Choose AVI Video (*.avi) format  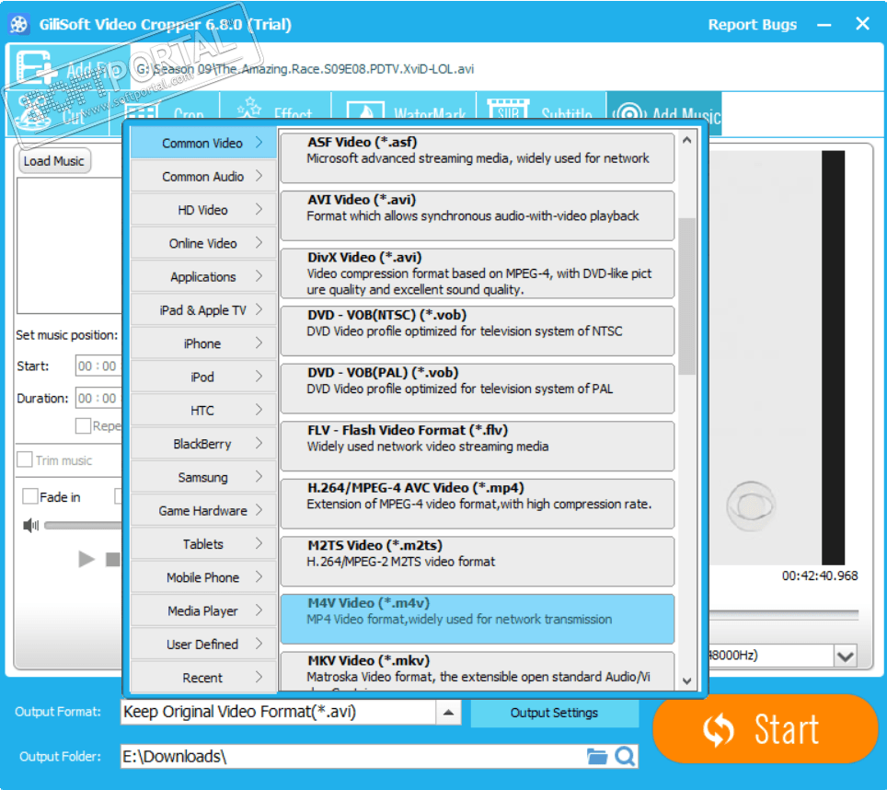(x=478, y=215)
